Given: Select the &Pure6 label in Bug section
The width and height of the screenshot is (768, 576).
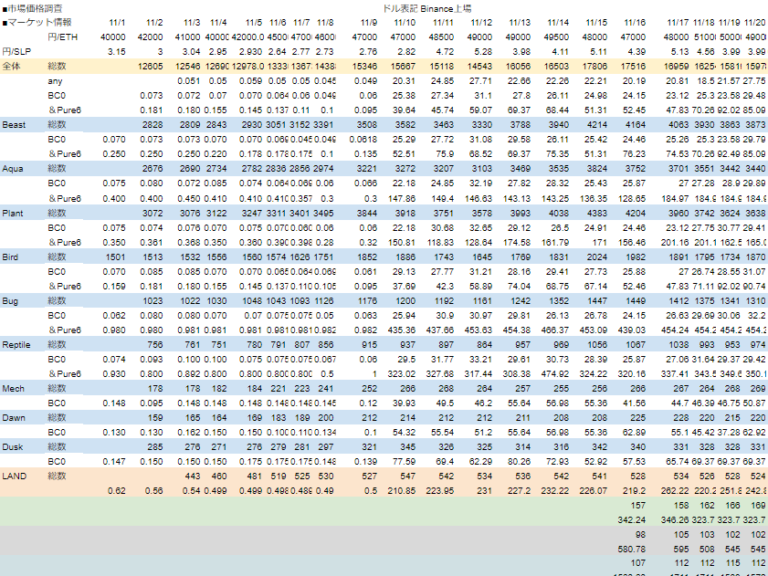Looking at the screenshot, I should click(65, 330).
